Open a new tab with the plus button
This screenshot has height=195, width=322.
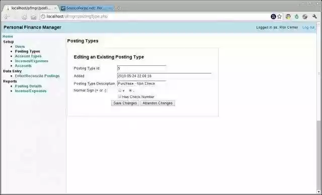[119, 8]
